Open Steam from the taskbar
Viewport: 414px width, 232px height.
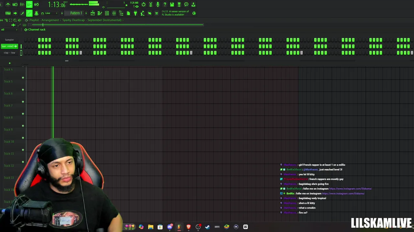pos(207,227)
